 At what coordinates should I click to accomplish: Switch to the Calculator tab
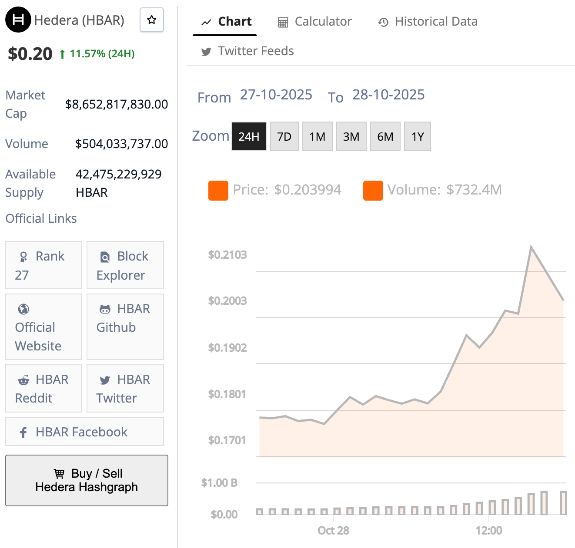(x=314, y=22)
